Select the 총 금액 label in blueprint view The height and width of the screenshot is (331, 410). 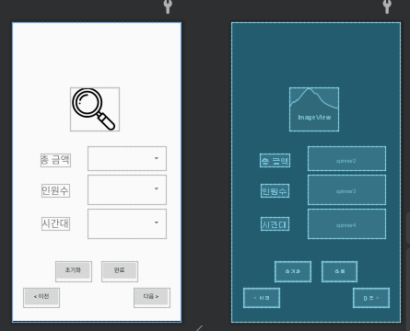click(275, 160)
